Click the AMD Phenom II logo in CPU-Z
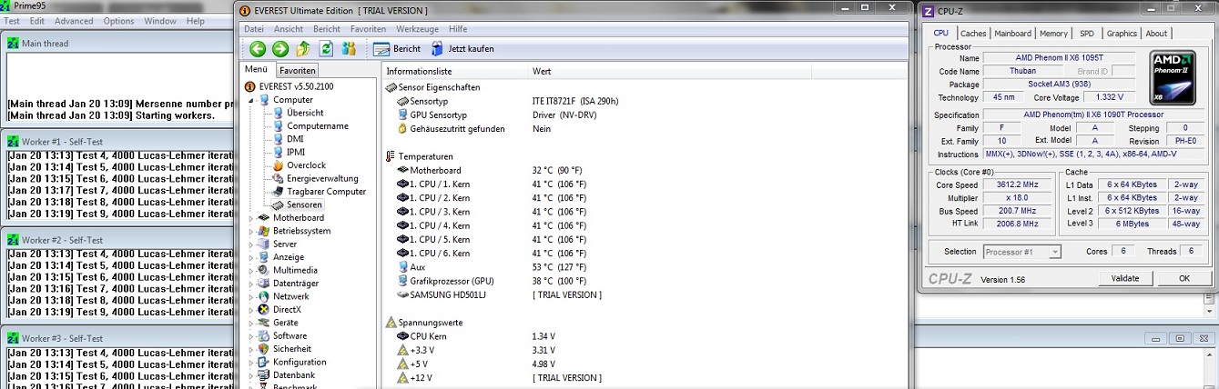This screenshot has height=389, width=1219. pos(1173,76)
